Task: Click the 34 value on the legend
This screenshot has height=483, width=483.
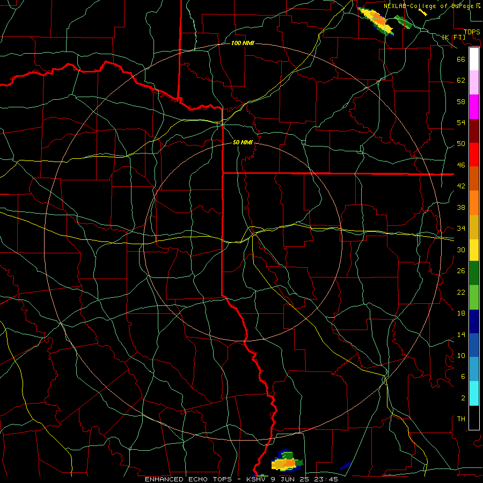Action: (461, 229)
